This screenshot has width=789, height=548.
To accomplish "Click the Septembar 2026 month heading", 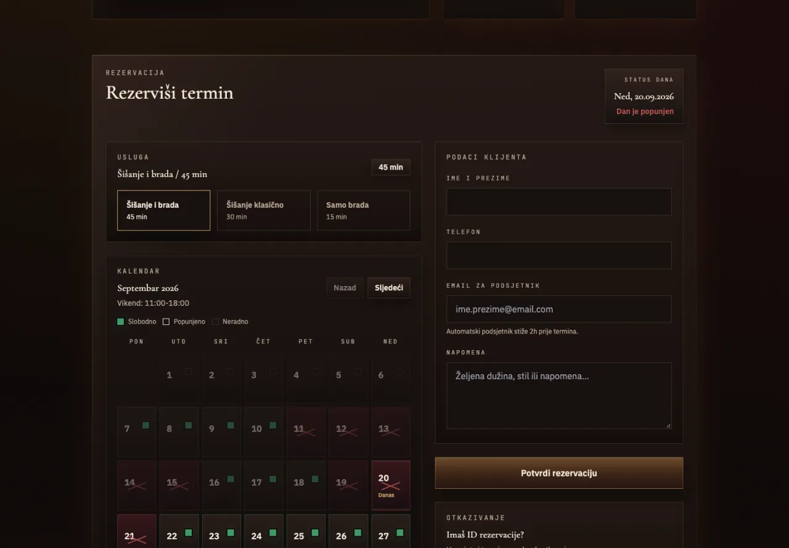I will point(148,288).
